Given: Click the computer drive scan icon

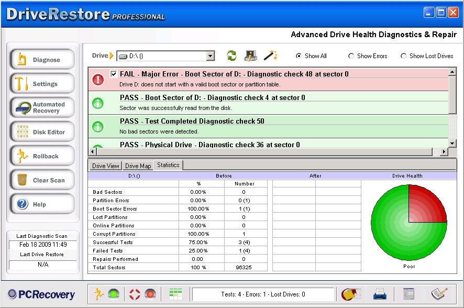Looking at the screenshot, I should pos(251,56).
